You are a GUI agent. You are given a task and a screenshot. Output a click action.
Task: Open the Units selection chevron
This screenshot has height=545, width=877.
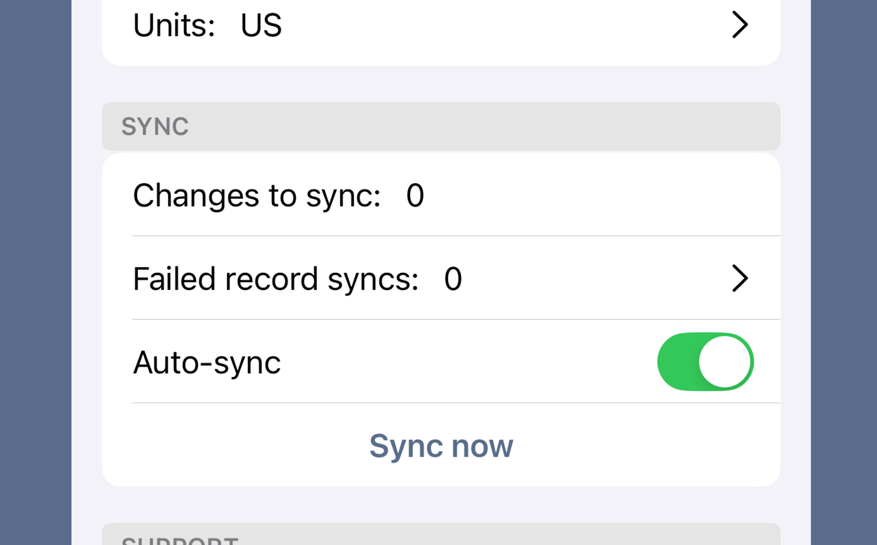pos(740,25)
